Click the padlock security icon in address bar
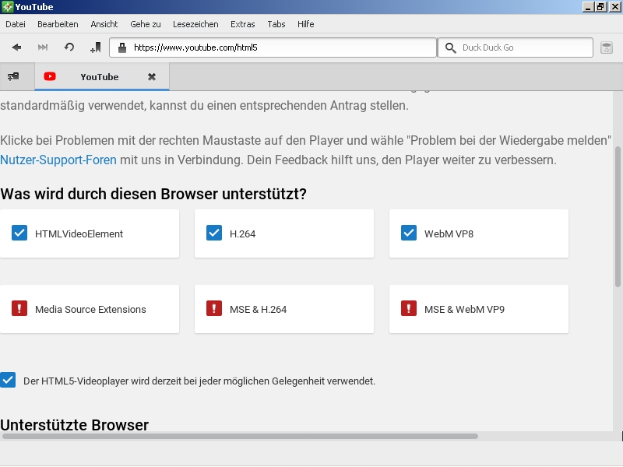The height and width of the screenshot is (467, 623). pyautogui.click(x=121, y=47)
